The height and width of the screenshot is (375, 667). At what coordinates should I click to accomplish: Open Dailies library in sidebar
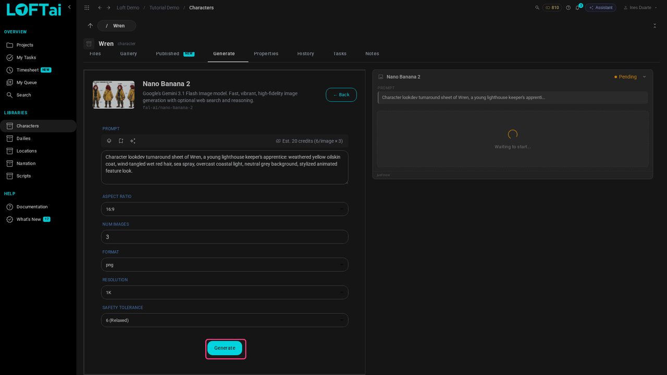coord(38,139)
